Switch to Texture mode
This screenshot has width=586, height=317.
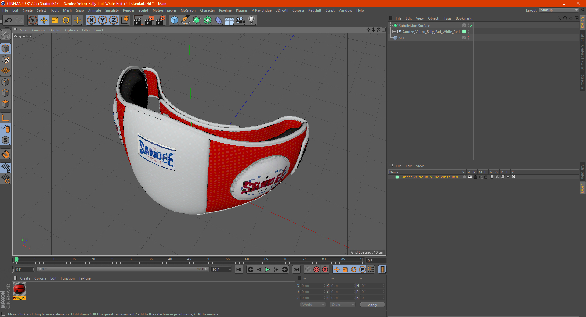click(5, 59)
